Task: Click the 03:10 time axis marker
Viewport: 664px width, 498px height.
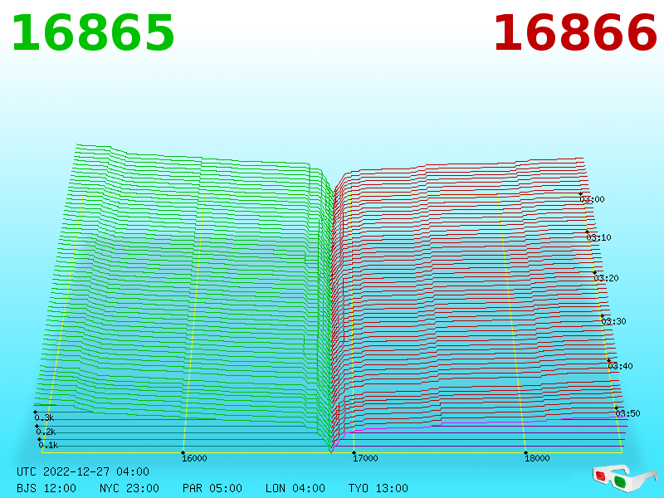Action: pos(598,237)
